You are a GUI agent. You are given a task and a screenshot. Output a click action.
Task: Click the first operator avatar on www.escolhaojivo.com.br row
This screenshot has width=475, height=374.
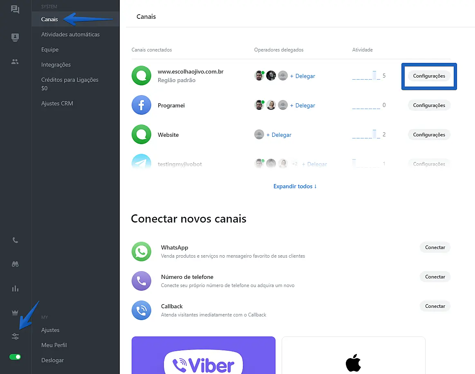tap(259, 76)
